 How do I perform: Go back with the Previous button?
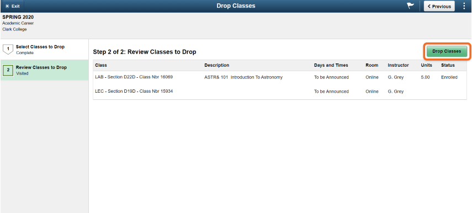[439, 6]
